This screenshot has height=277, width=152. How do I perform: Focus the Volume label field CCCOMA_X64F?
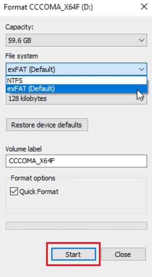(76, 161)
